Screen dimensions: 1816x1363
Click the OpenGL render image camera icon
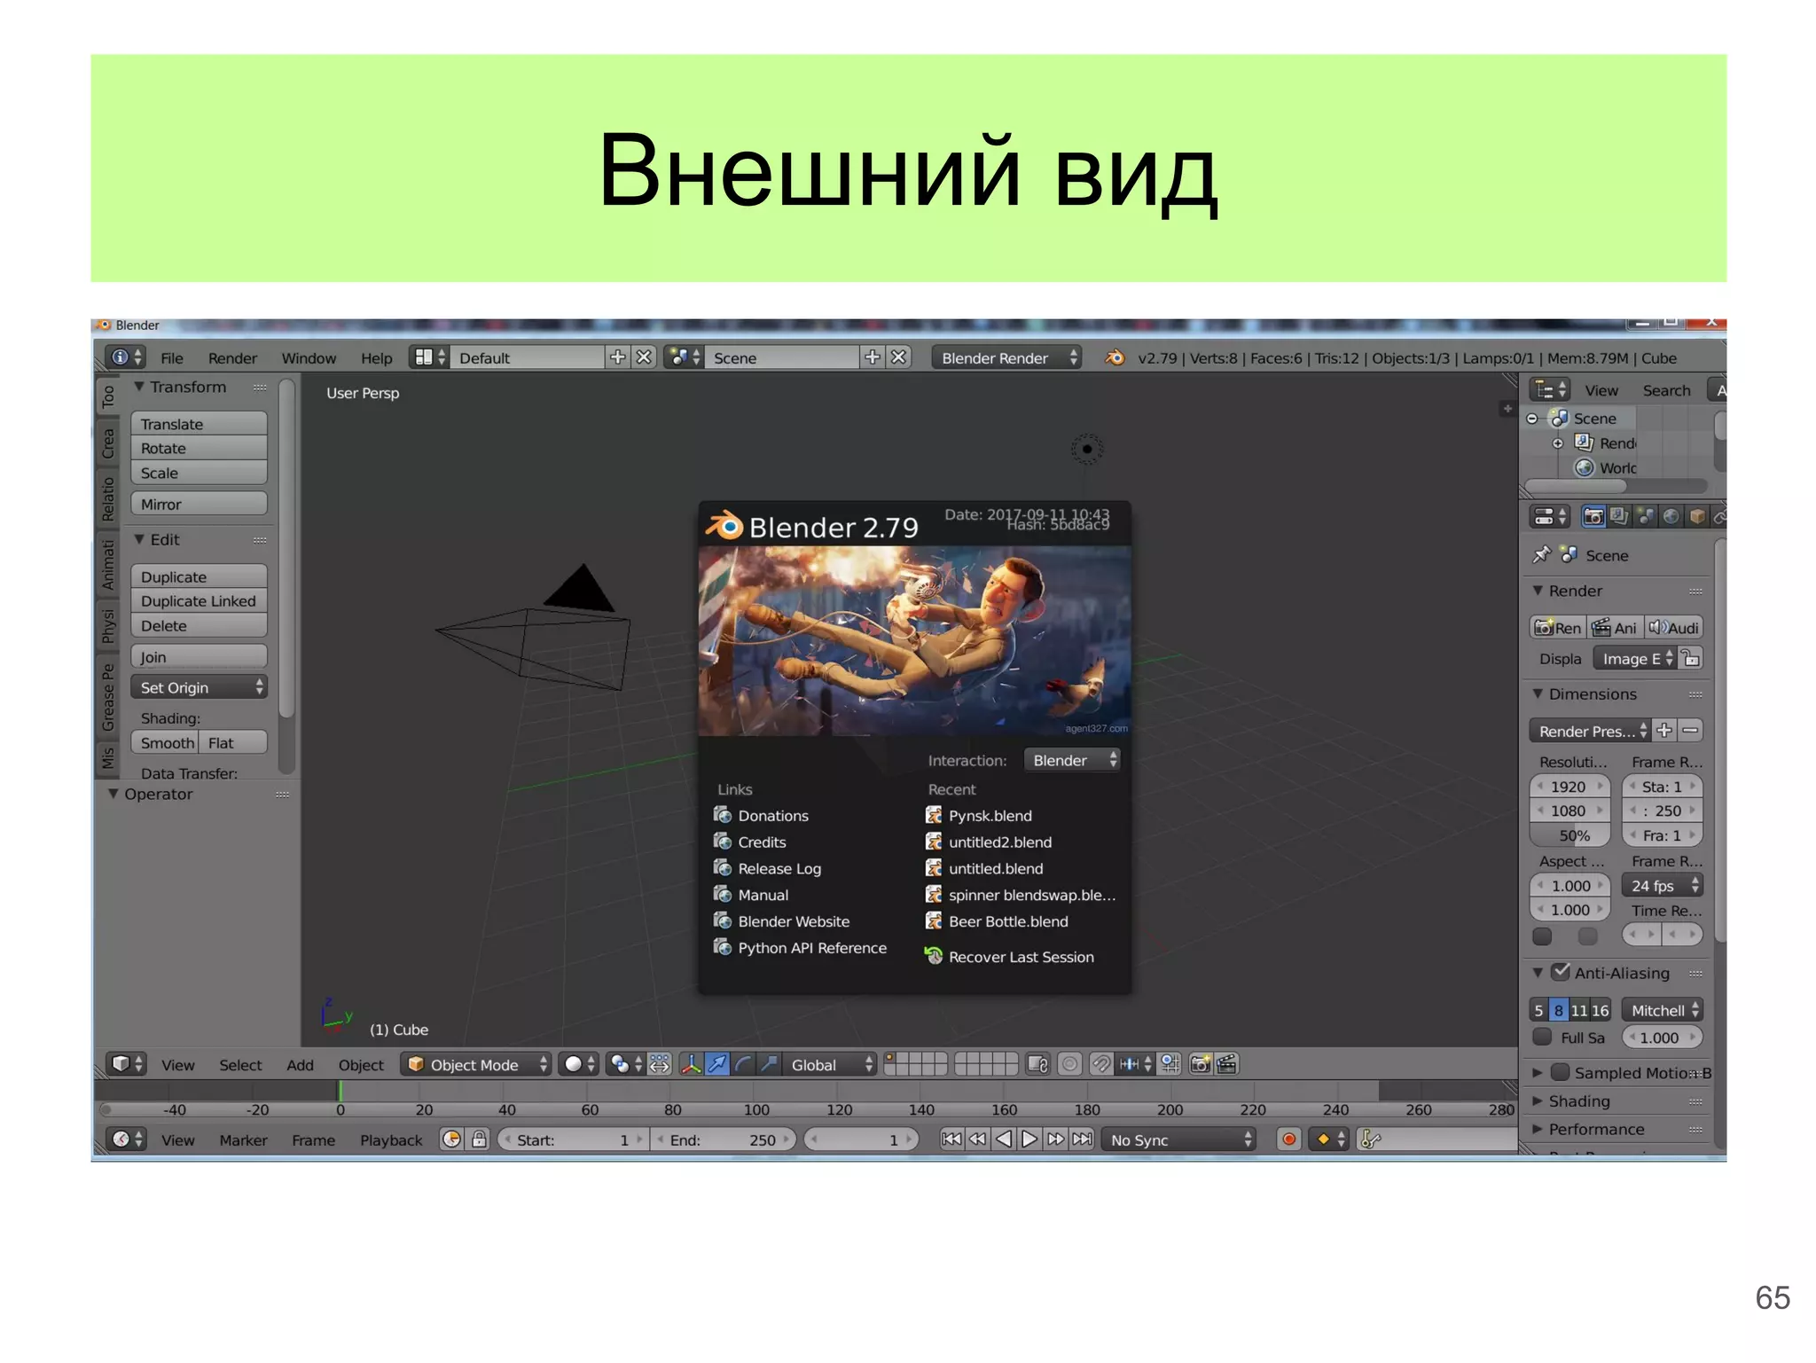[x=1201, y=1064]
